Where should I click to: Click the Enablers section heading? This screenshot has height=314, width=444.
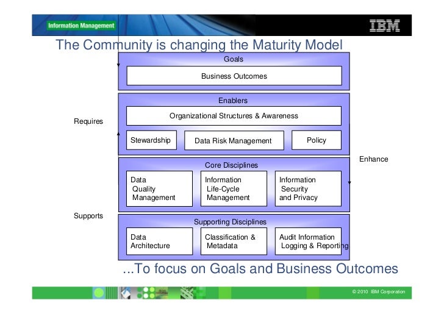point(233,100)
